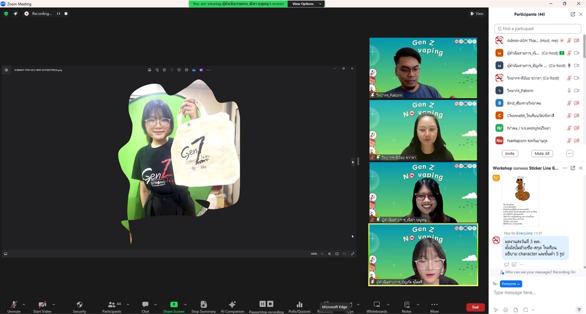The width and height of the screenshot is (586, 314).
Task: Open the More menu in the toolbar
Action: [434, 306]
